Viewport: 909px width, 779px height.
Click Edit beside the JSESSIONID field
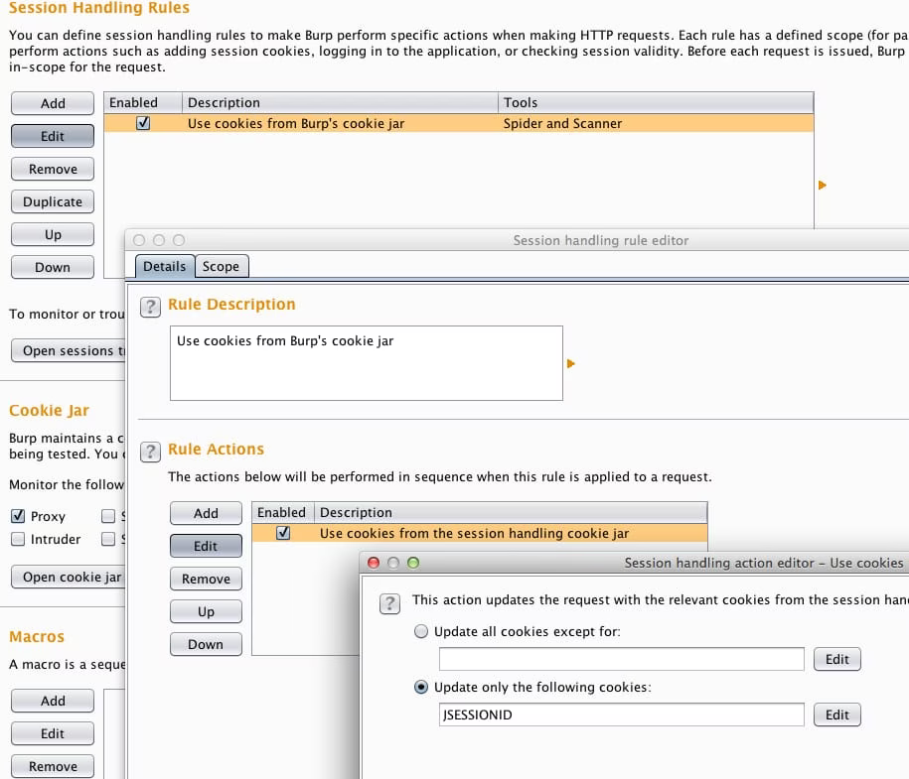(837, 714)
